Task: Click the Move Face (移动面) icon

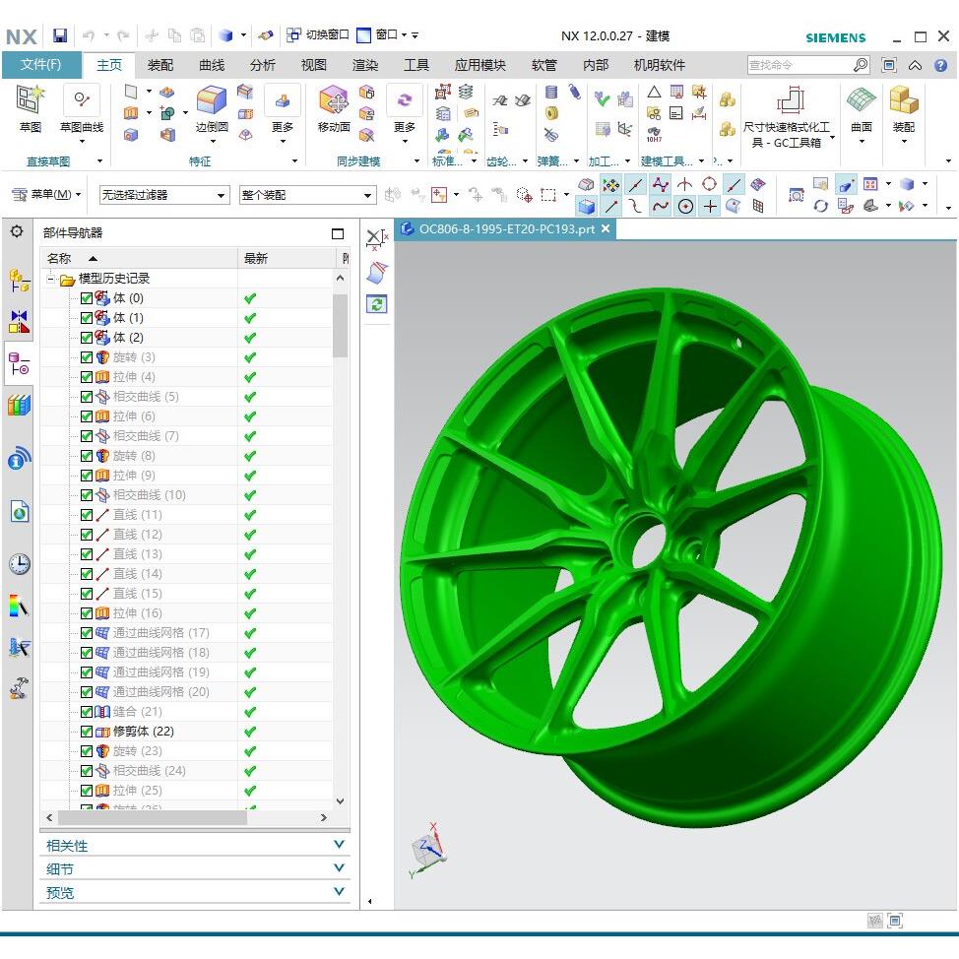Action: [x=334, y=99]
